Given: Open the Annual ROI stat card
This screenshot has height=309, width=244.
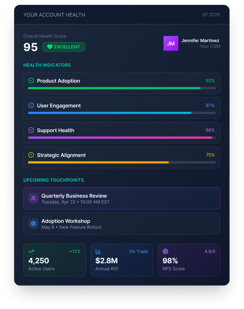Looking at the screenshot, I should click(x=122, y=260).
